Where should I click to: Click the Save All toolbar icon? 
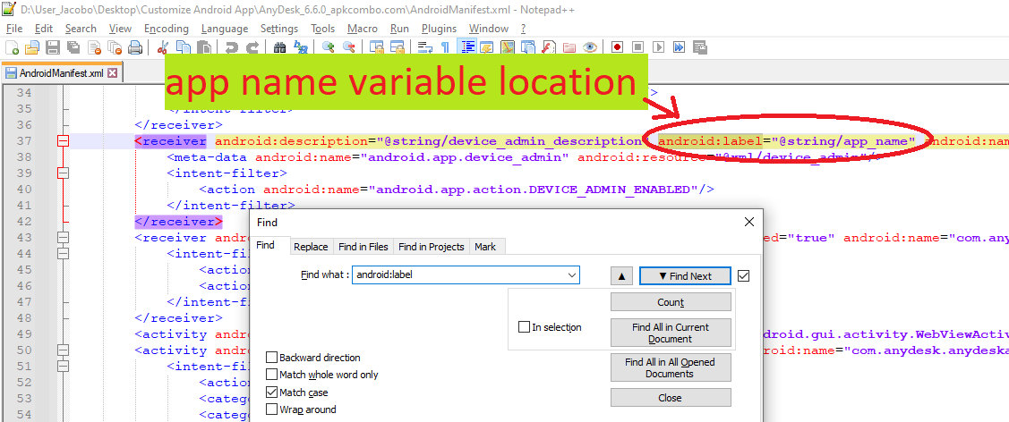click(x=73, y=47)
